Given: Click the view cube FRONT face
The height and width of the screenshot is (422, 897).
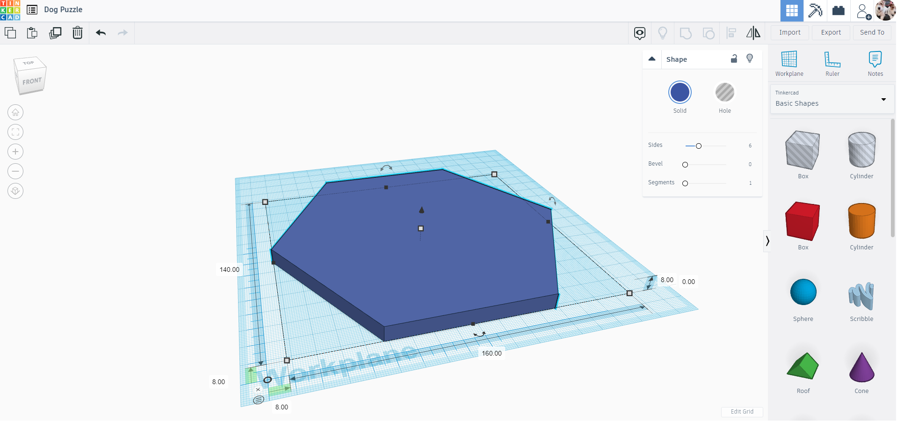Looking at the screenshot, I should tap(32, 81).
